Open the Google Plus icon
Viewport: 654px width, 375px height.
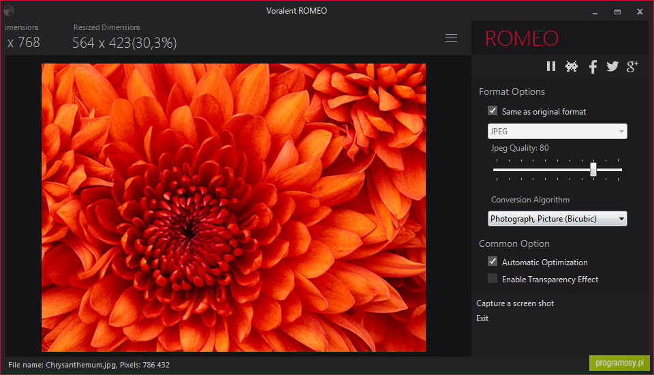point(632,66)
